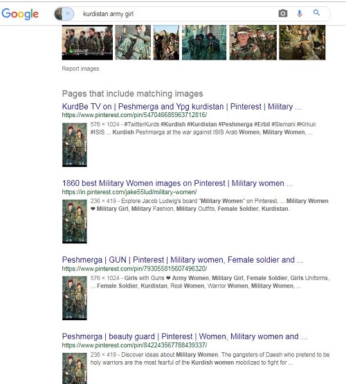Image resolution: width=346 pixels, height=384 pixels.
Task: Open first similar image of marching soldiers
Action: coord(87,42)
